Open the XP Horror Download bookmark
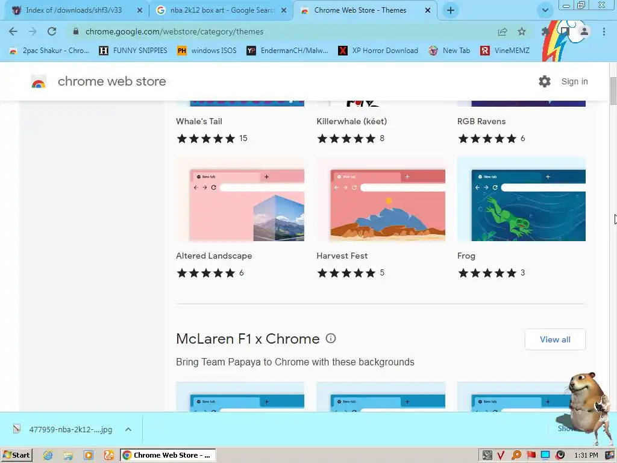 click(378, 51)
